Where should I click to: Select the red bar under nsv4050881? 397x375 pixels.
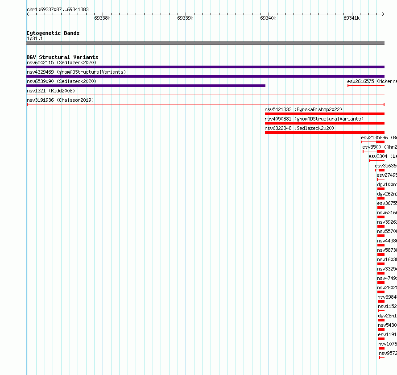[325, 123]
